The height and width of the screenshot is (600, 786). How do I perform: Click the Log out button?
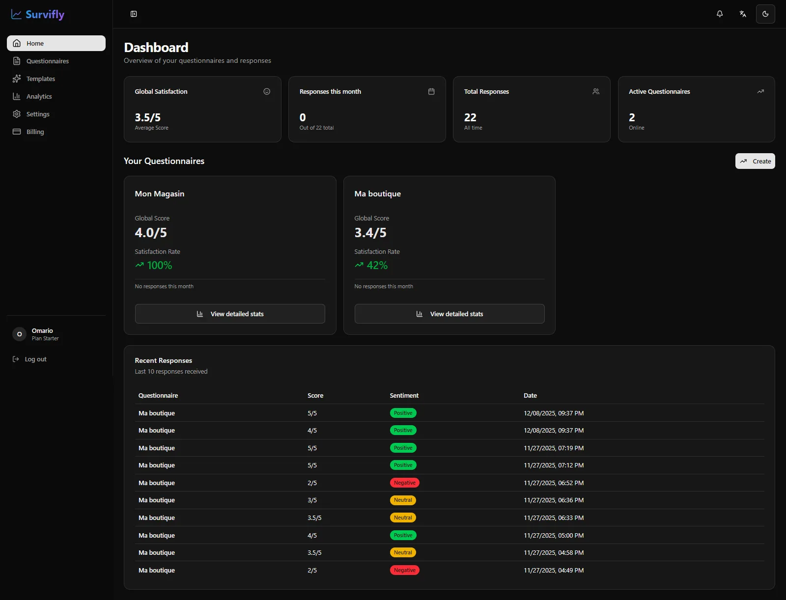click(30, 359)
